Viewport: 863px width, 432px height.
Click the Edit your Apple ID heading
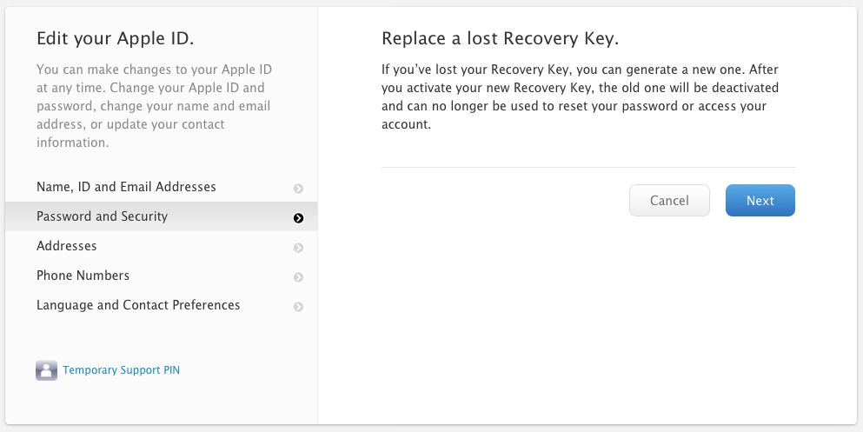(x=115, y=38)
